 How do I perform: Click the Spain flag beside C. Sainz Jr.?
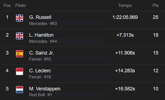point(20,54)
